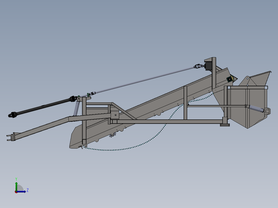This screenshot has width=278, height=208.
Task: Select the green flange bearing on conveyor top
Action: tap(230, 79)
